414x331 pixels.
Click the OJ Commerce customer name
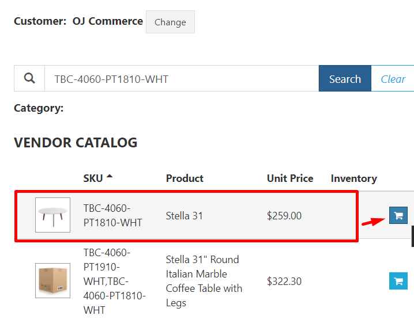pyautogui.click(x=107, y=21)
